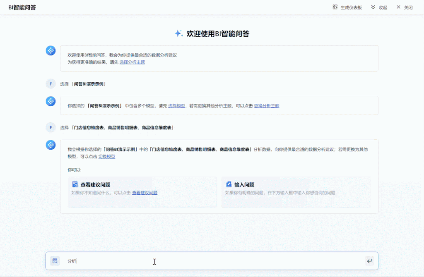The width and height of the screenshot is (424, 277).
Task: Open the 查看建议问题 underlined link
Action: pyautogui.click(x=145, y=193)
